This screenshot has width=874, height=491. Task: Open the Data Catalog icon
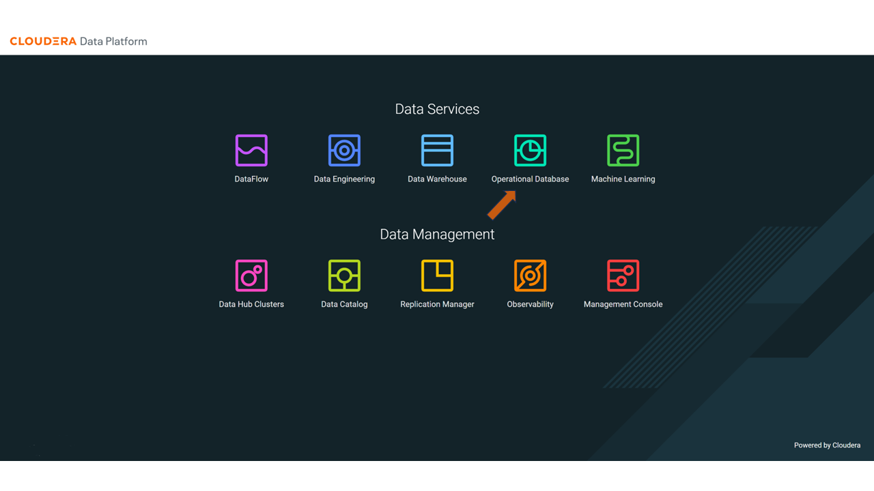(x=344, y=276)
